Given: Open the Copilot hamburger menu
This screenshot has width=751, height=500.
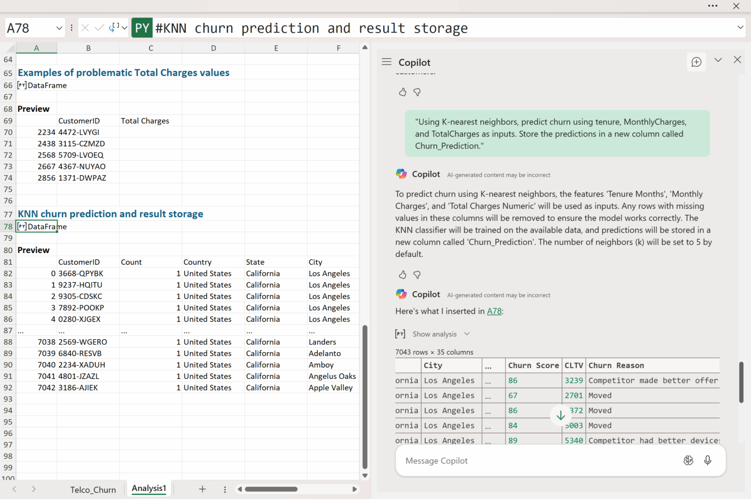Looking at the screenshot, I should coord(386,62).
